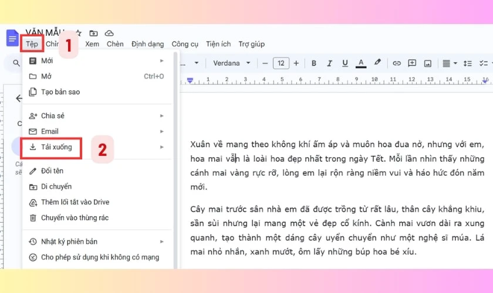The height and width of the screenshot is (293, 493).
Task: Click the file menu's vertical scrollbar
Action: [175, 160]
